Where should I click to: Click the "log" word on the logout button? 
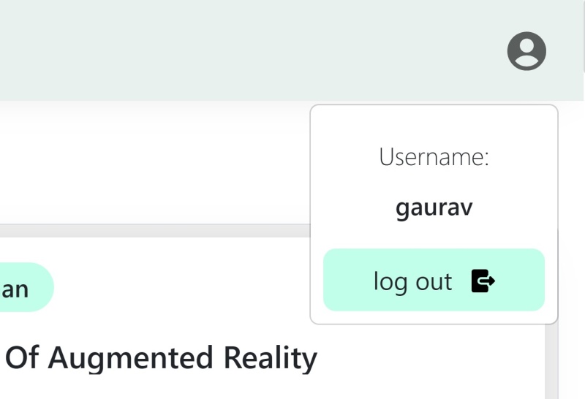click(390, 281)
